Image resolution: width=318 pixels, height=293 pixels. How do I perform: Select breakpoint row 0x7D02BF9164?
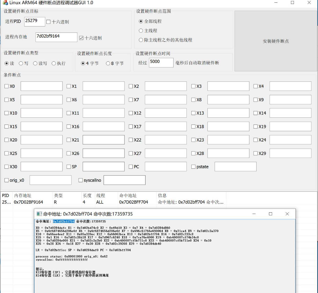coord(113,202)
